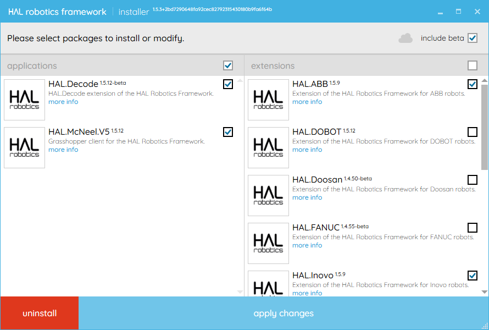Click the HAL.McNeel.V5 package title
The image size is (489, 330).
pos(79,132)
